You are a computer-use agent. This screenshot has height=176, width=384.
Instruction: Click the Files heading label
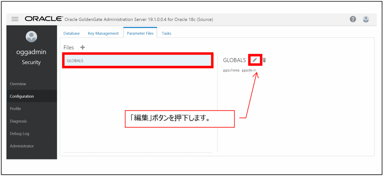point(69,47)
